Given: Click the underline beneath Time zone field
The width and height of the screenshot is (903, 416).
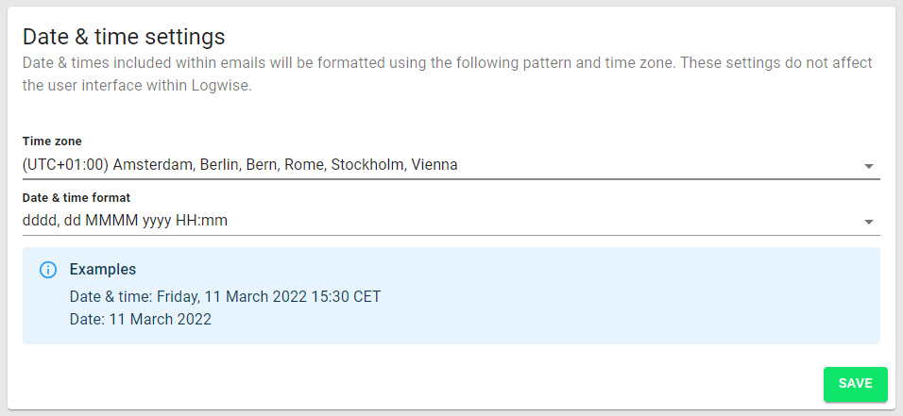Looking at the screenshot, I should (x=451, y=178).
